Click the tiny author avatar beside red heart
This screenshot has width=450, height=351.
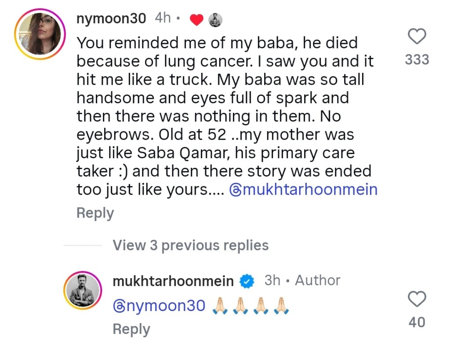pyautogui.click(x=214, y=20)
